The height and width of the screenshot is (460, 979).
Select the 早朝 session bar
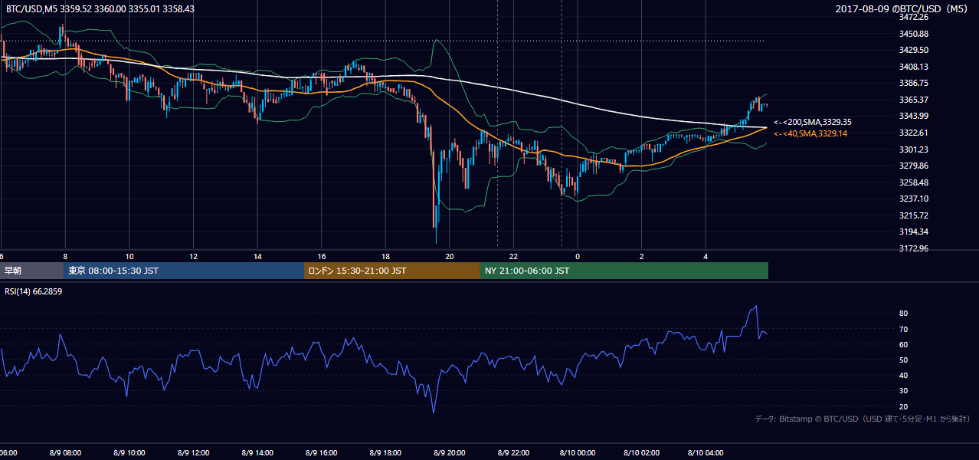pyautogui.click(x=32, y=271)
